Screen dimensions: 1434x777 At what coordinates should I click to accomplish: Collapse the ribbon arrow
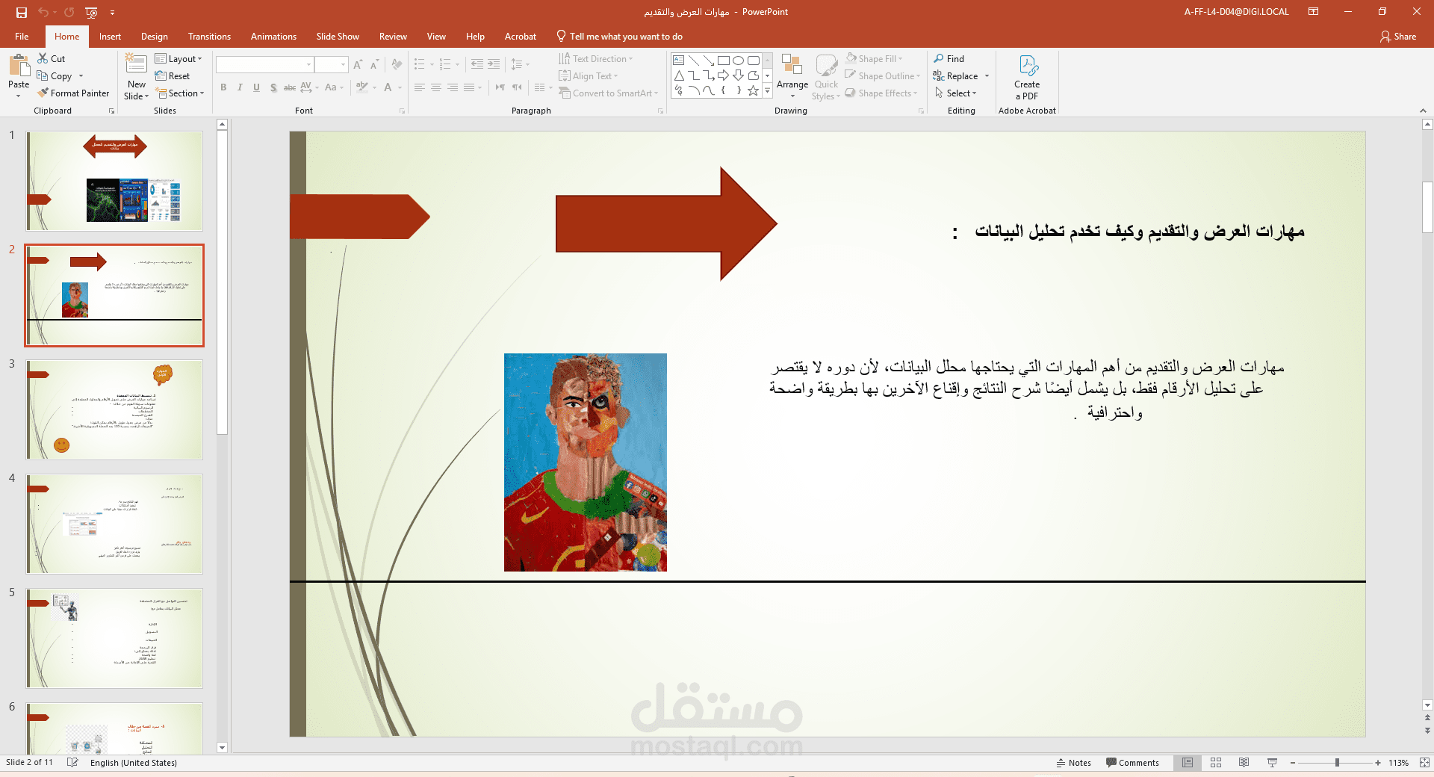1423,111
